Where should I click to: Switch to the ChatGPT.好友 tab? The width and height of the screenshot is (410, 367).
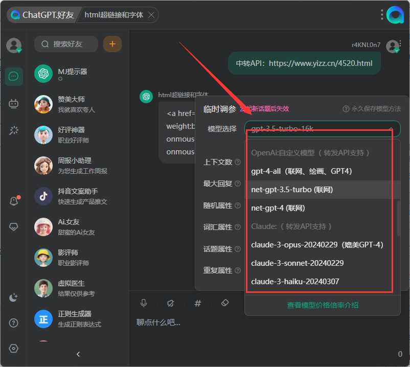click(x=42, y=15)
